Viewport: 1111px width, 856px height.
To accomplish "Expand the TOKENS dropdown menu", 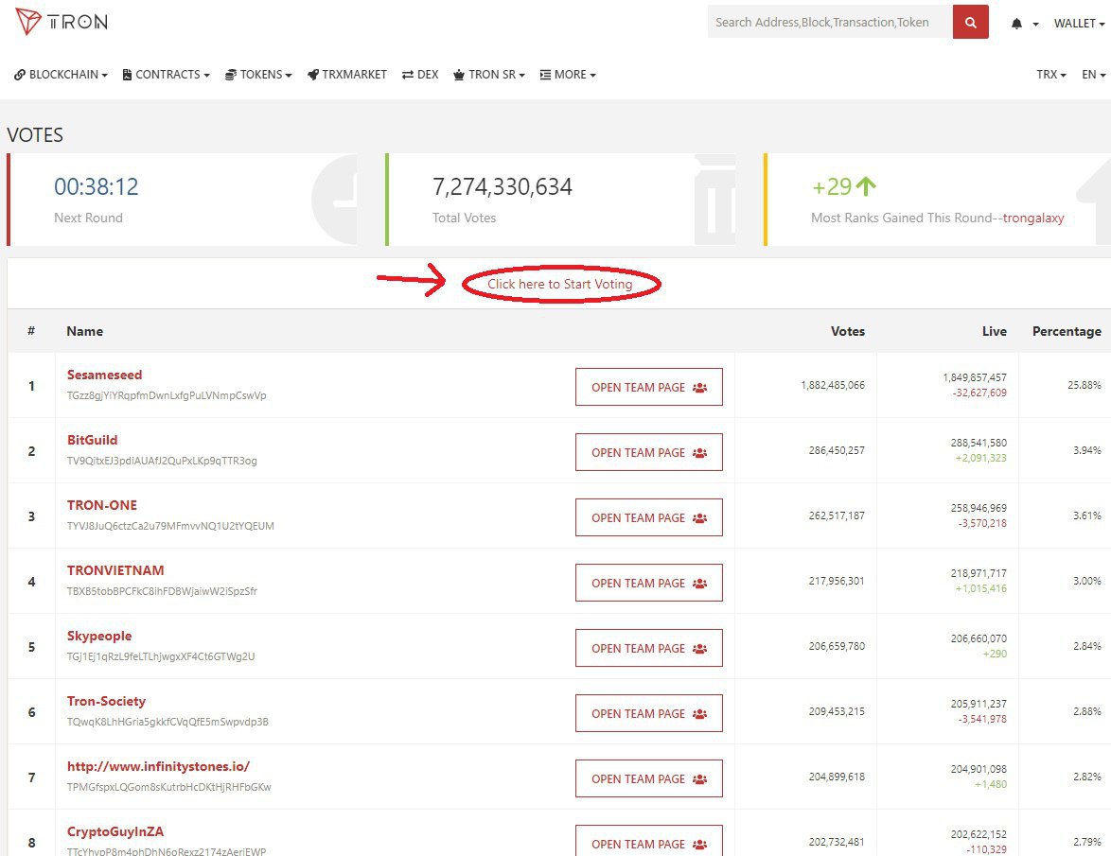I will pos(258,75).
